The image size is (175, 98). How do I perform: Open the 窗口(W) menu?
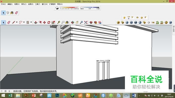click(x=45, y=4)
